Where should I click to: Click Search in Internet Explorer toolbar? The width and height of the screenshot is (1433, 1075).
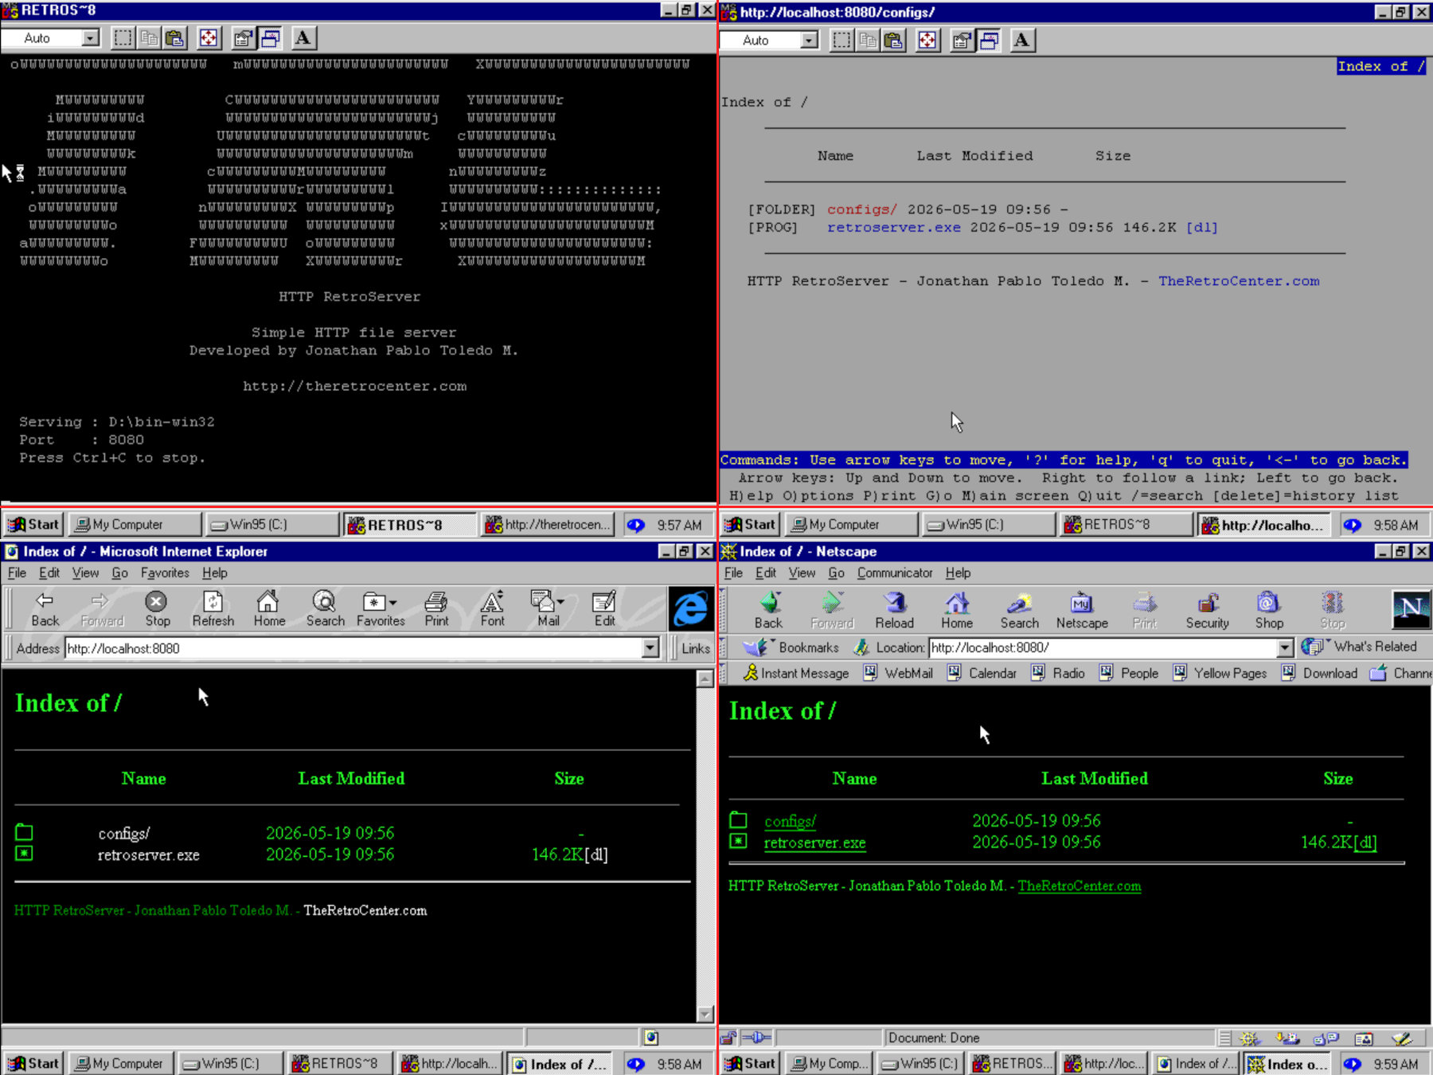coord(325,609)
